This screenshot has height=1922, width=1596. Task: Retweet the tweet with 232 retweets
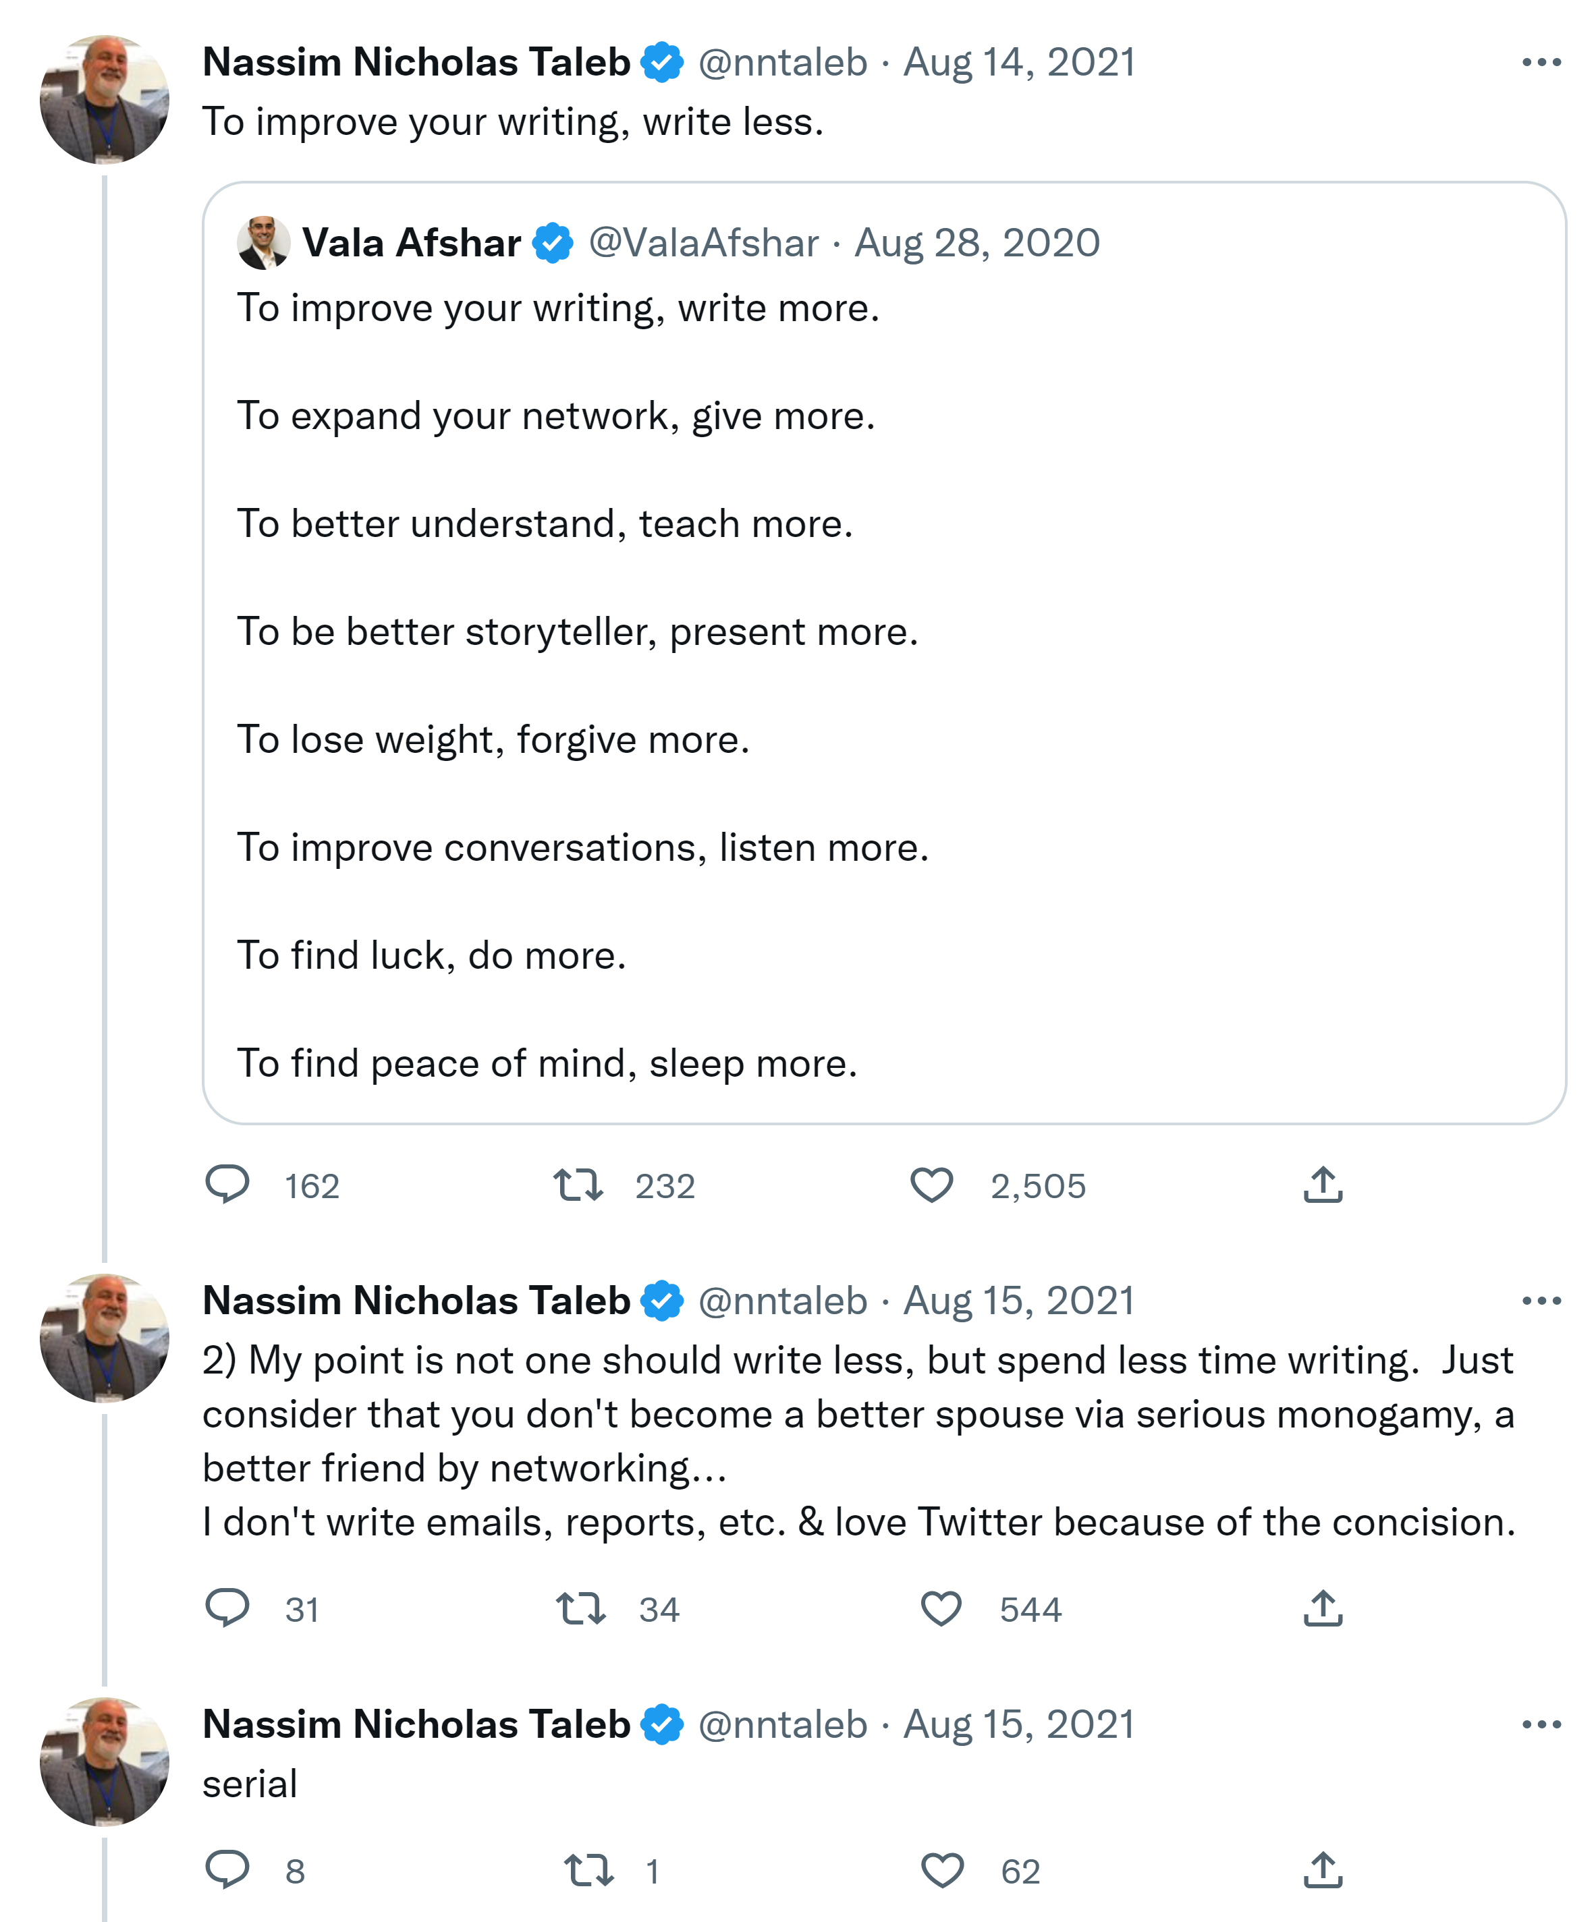[578, 1185]
